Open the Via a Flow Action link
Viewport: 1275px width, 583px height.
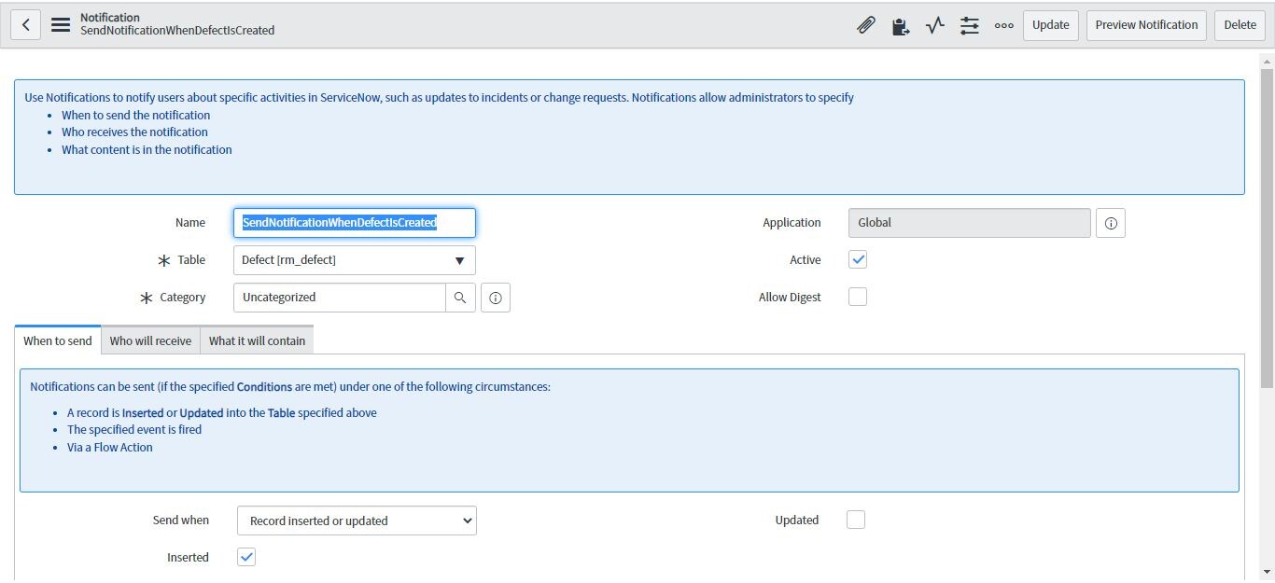pos(109,447)
